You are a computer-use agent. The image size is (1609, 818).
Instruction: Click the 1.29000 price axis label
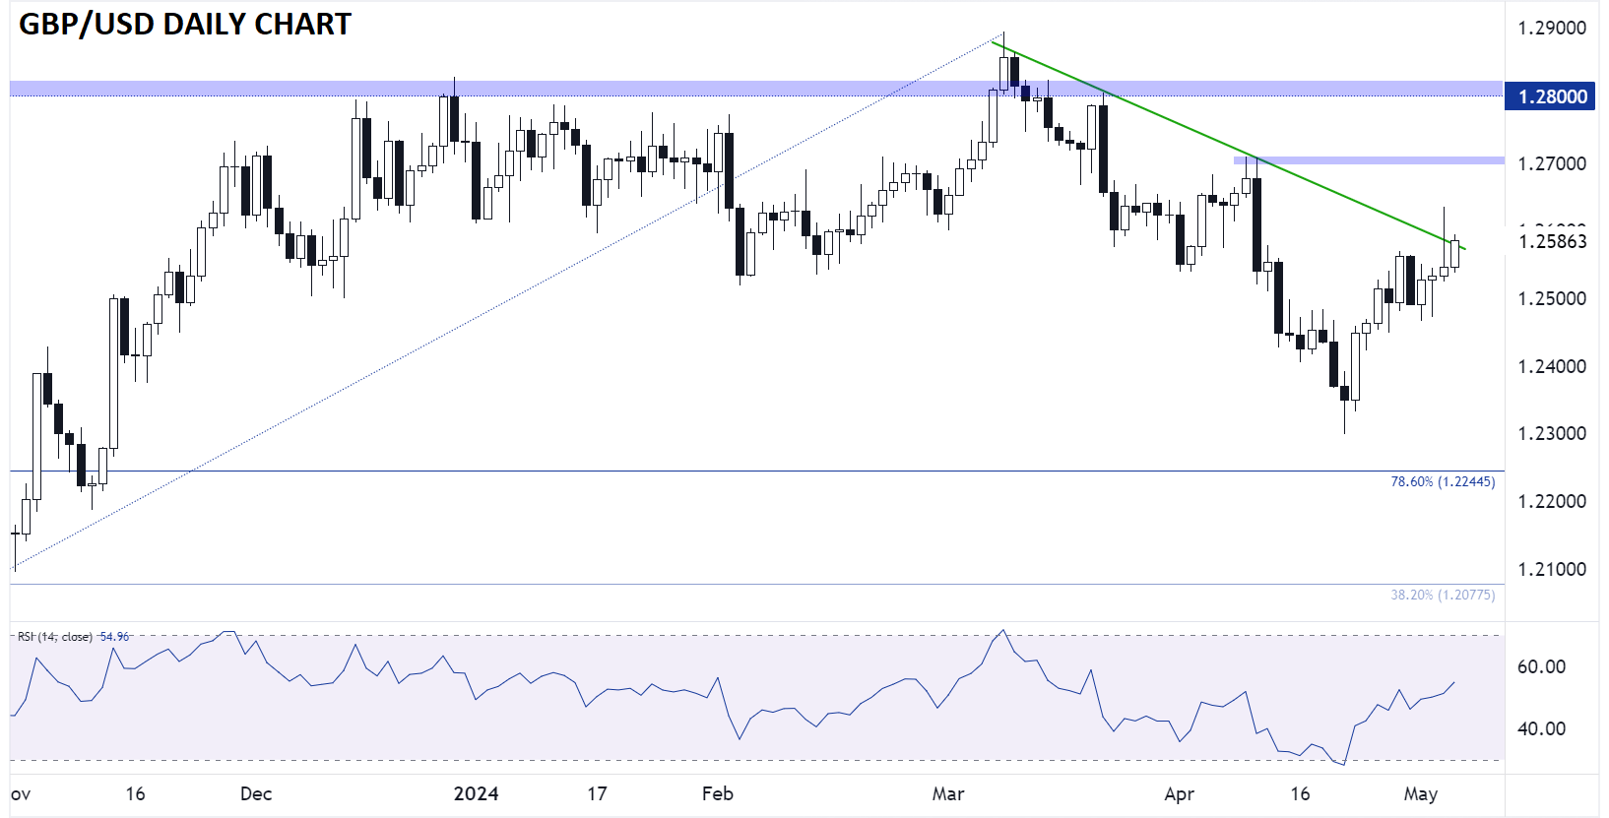coord(1552,28)
